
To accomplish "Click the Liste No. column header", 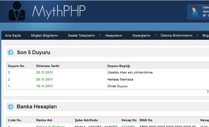I will (15, 120).
